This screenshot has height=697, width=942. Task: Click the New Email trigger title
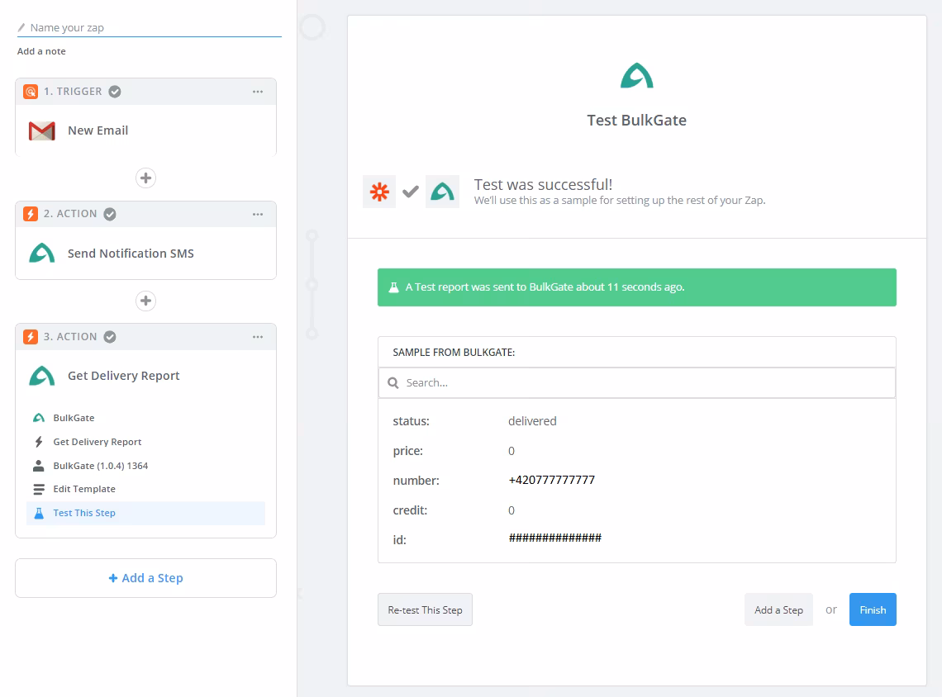[x=98, y=130]
